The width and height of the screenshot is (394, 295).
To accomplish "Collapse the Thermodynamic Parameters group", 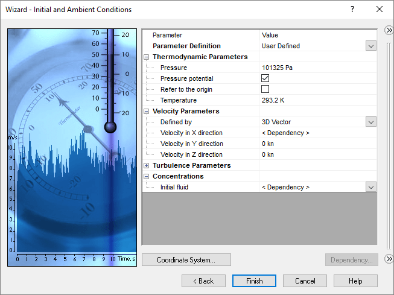I will (147, 57).
